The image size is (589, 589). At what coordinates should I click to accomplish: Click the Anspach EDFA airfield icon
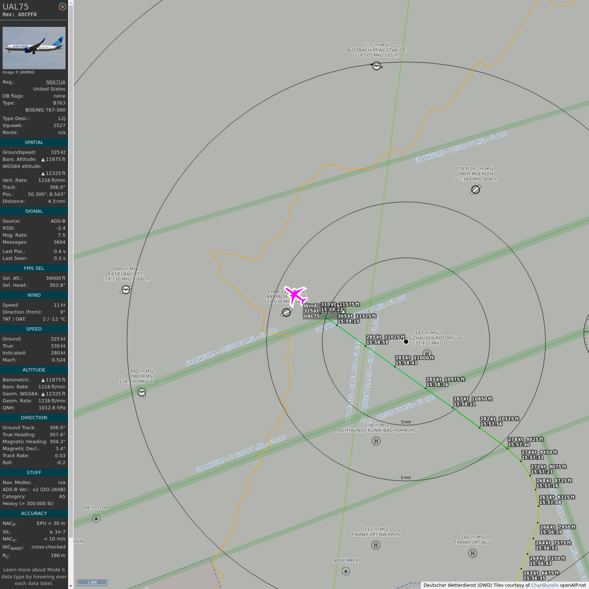286,312
